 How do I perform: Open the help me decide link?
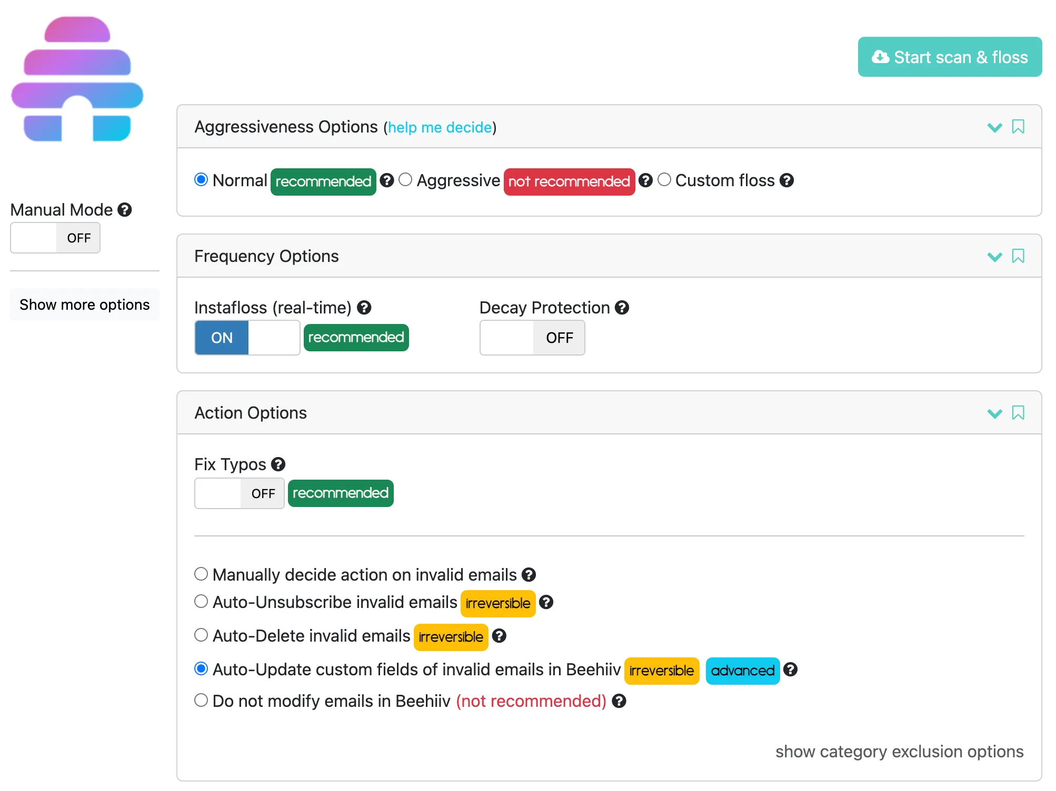pos(440,127)
